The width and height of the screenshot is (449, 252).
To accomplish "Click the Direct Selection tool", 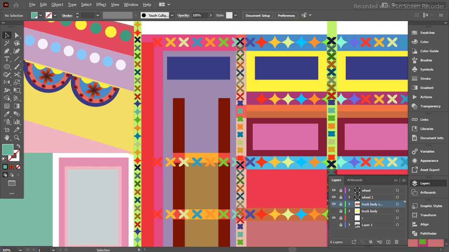I will (x=17, y=35).
